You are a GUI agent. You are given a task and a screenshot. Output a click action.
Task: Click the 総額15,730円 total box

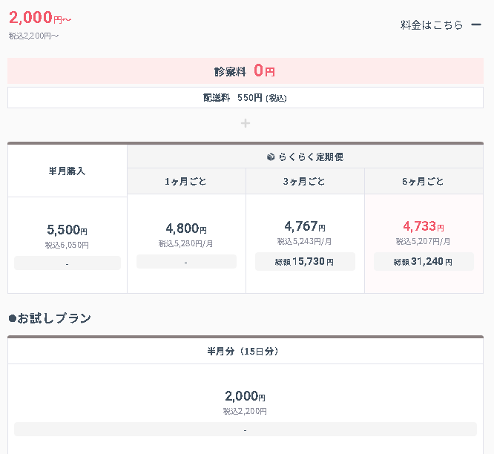coord(305,262)
